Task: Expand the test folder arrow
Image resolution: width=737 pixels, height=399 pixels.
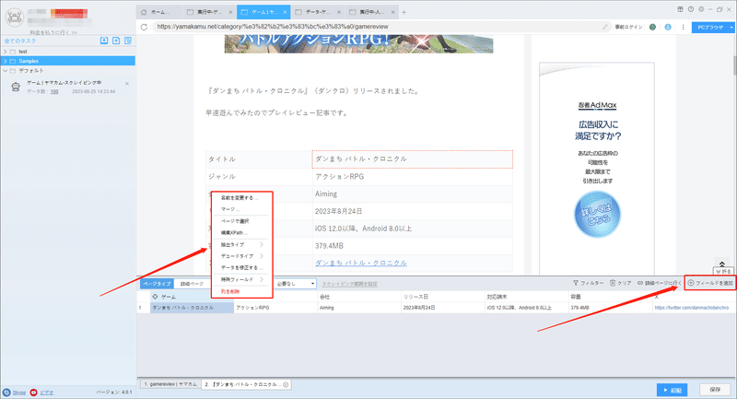Action: click(6, 52)
